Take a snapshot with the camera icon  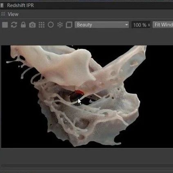coord(32,25)
